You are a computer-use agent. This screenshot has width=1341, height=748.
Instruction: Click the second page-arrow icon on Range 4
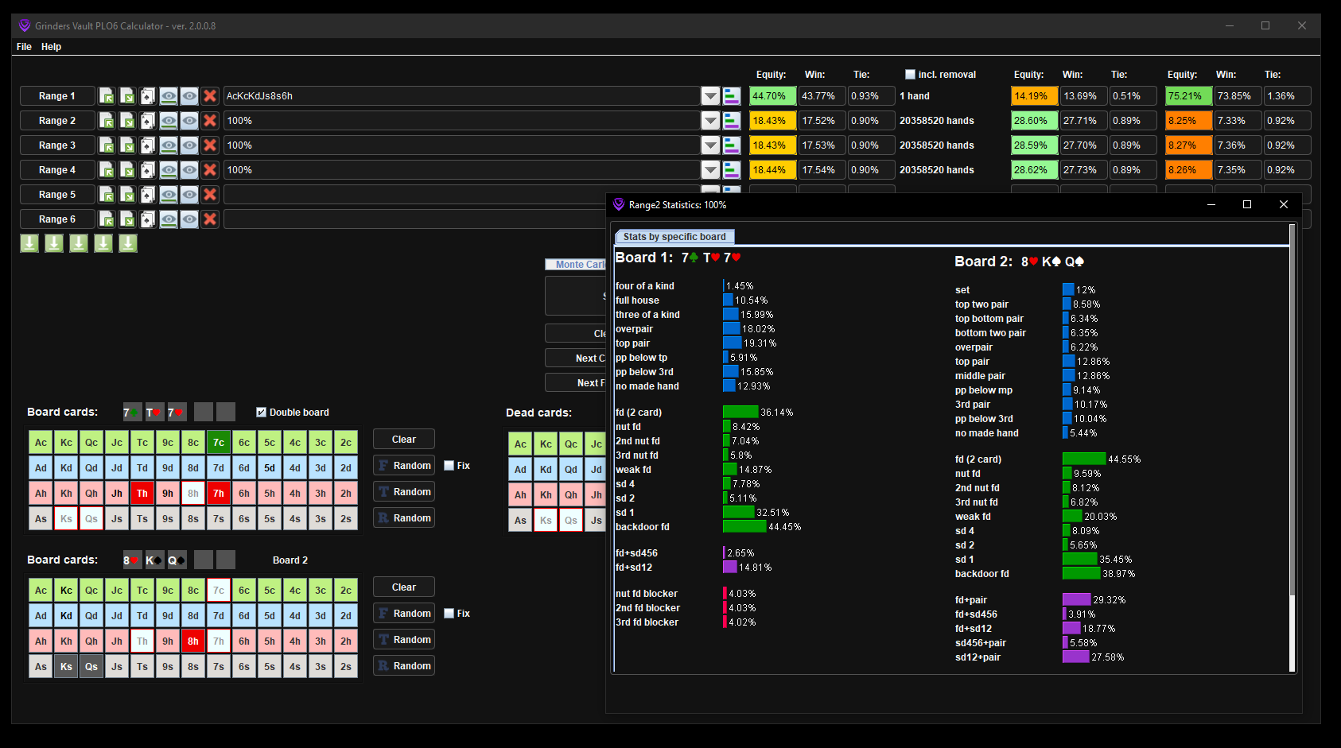(x=127, y=170)
